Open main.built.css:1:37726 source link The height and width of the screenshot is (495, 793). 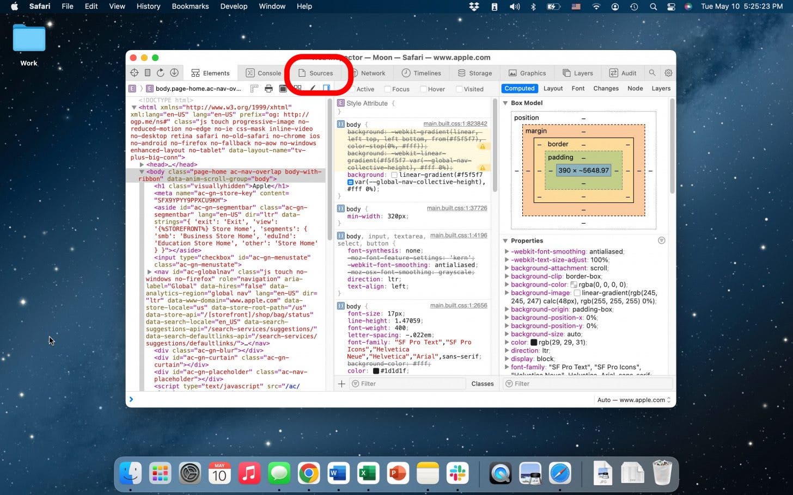(457, 208)
